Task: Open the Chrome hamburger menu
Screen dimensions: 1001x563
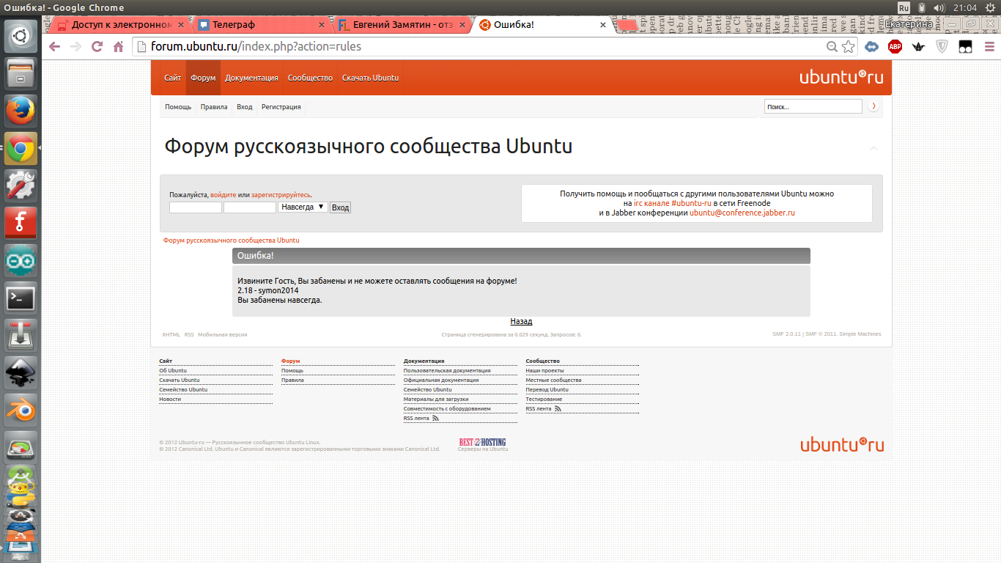Action: click(x=989, y=47)
